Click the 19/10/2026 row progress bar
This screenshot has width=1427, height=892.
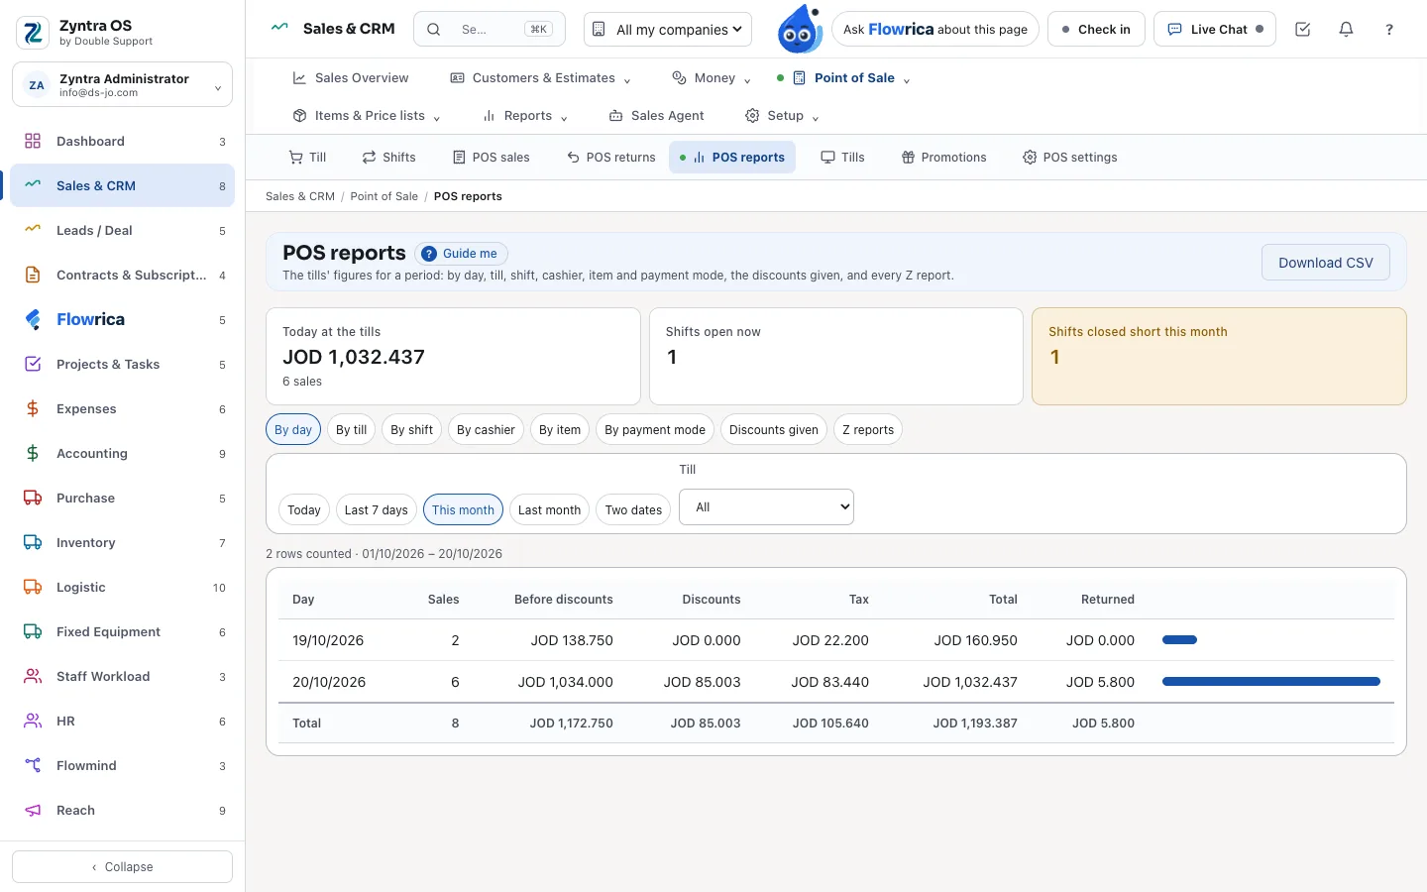[1179, 640]
